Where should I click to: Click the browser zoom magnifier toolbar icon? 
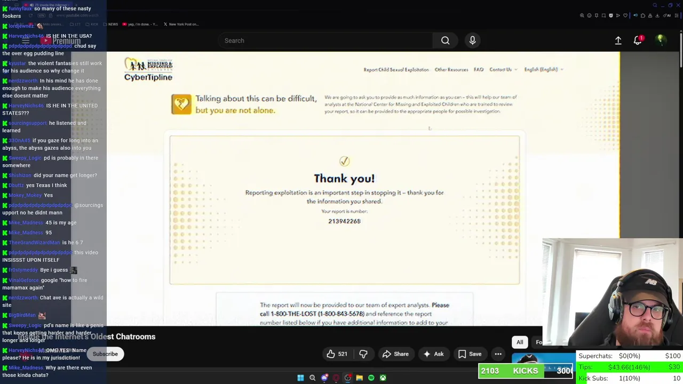(x=582, y=15)
